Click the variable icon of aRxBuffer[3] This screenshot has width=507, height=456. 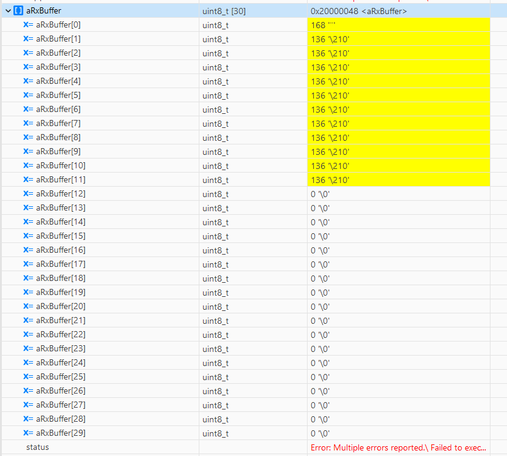28,67
